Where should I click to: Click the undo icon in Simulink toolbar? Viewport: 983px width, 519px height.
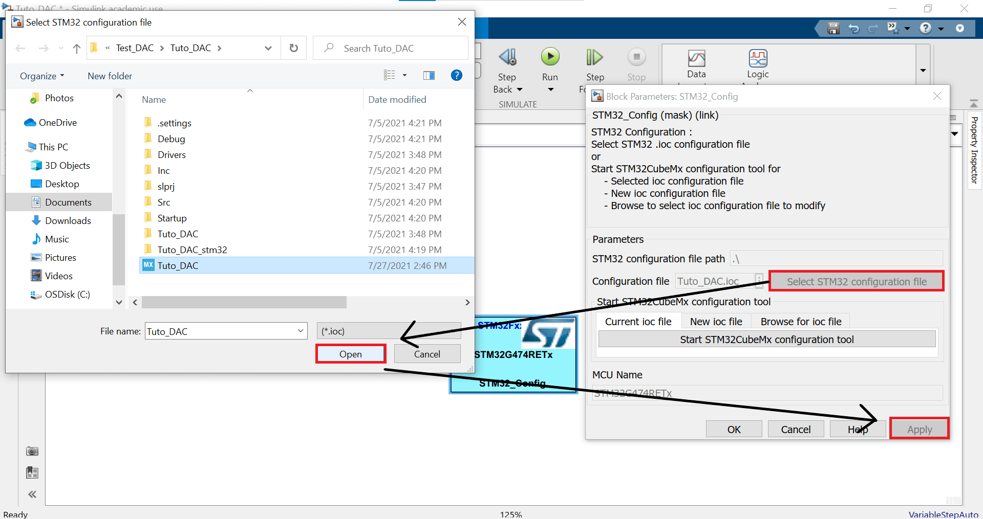[853, 29]
